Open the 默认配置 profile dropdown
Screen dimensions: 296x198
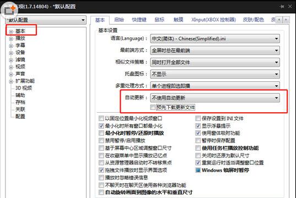pyautogui.click(x=46, y=20)
